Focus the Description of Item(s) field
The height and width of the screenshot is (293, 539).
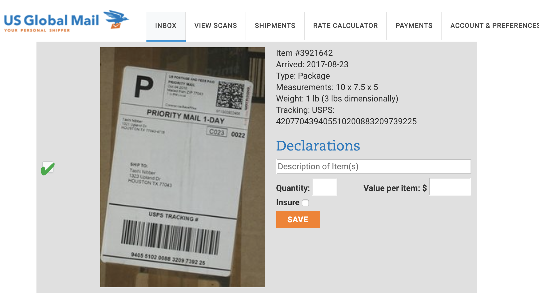[x=373, y=166]
